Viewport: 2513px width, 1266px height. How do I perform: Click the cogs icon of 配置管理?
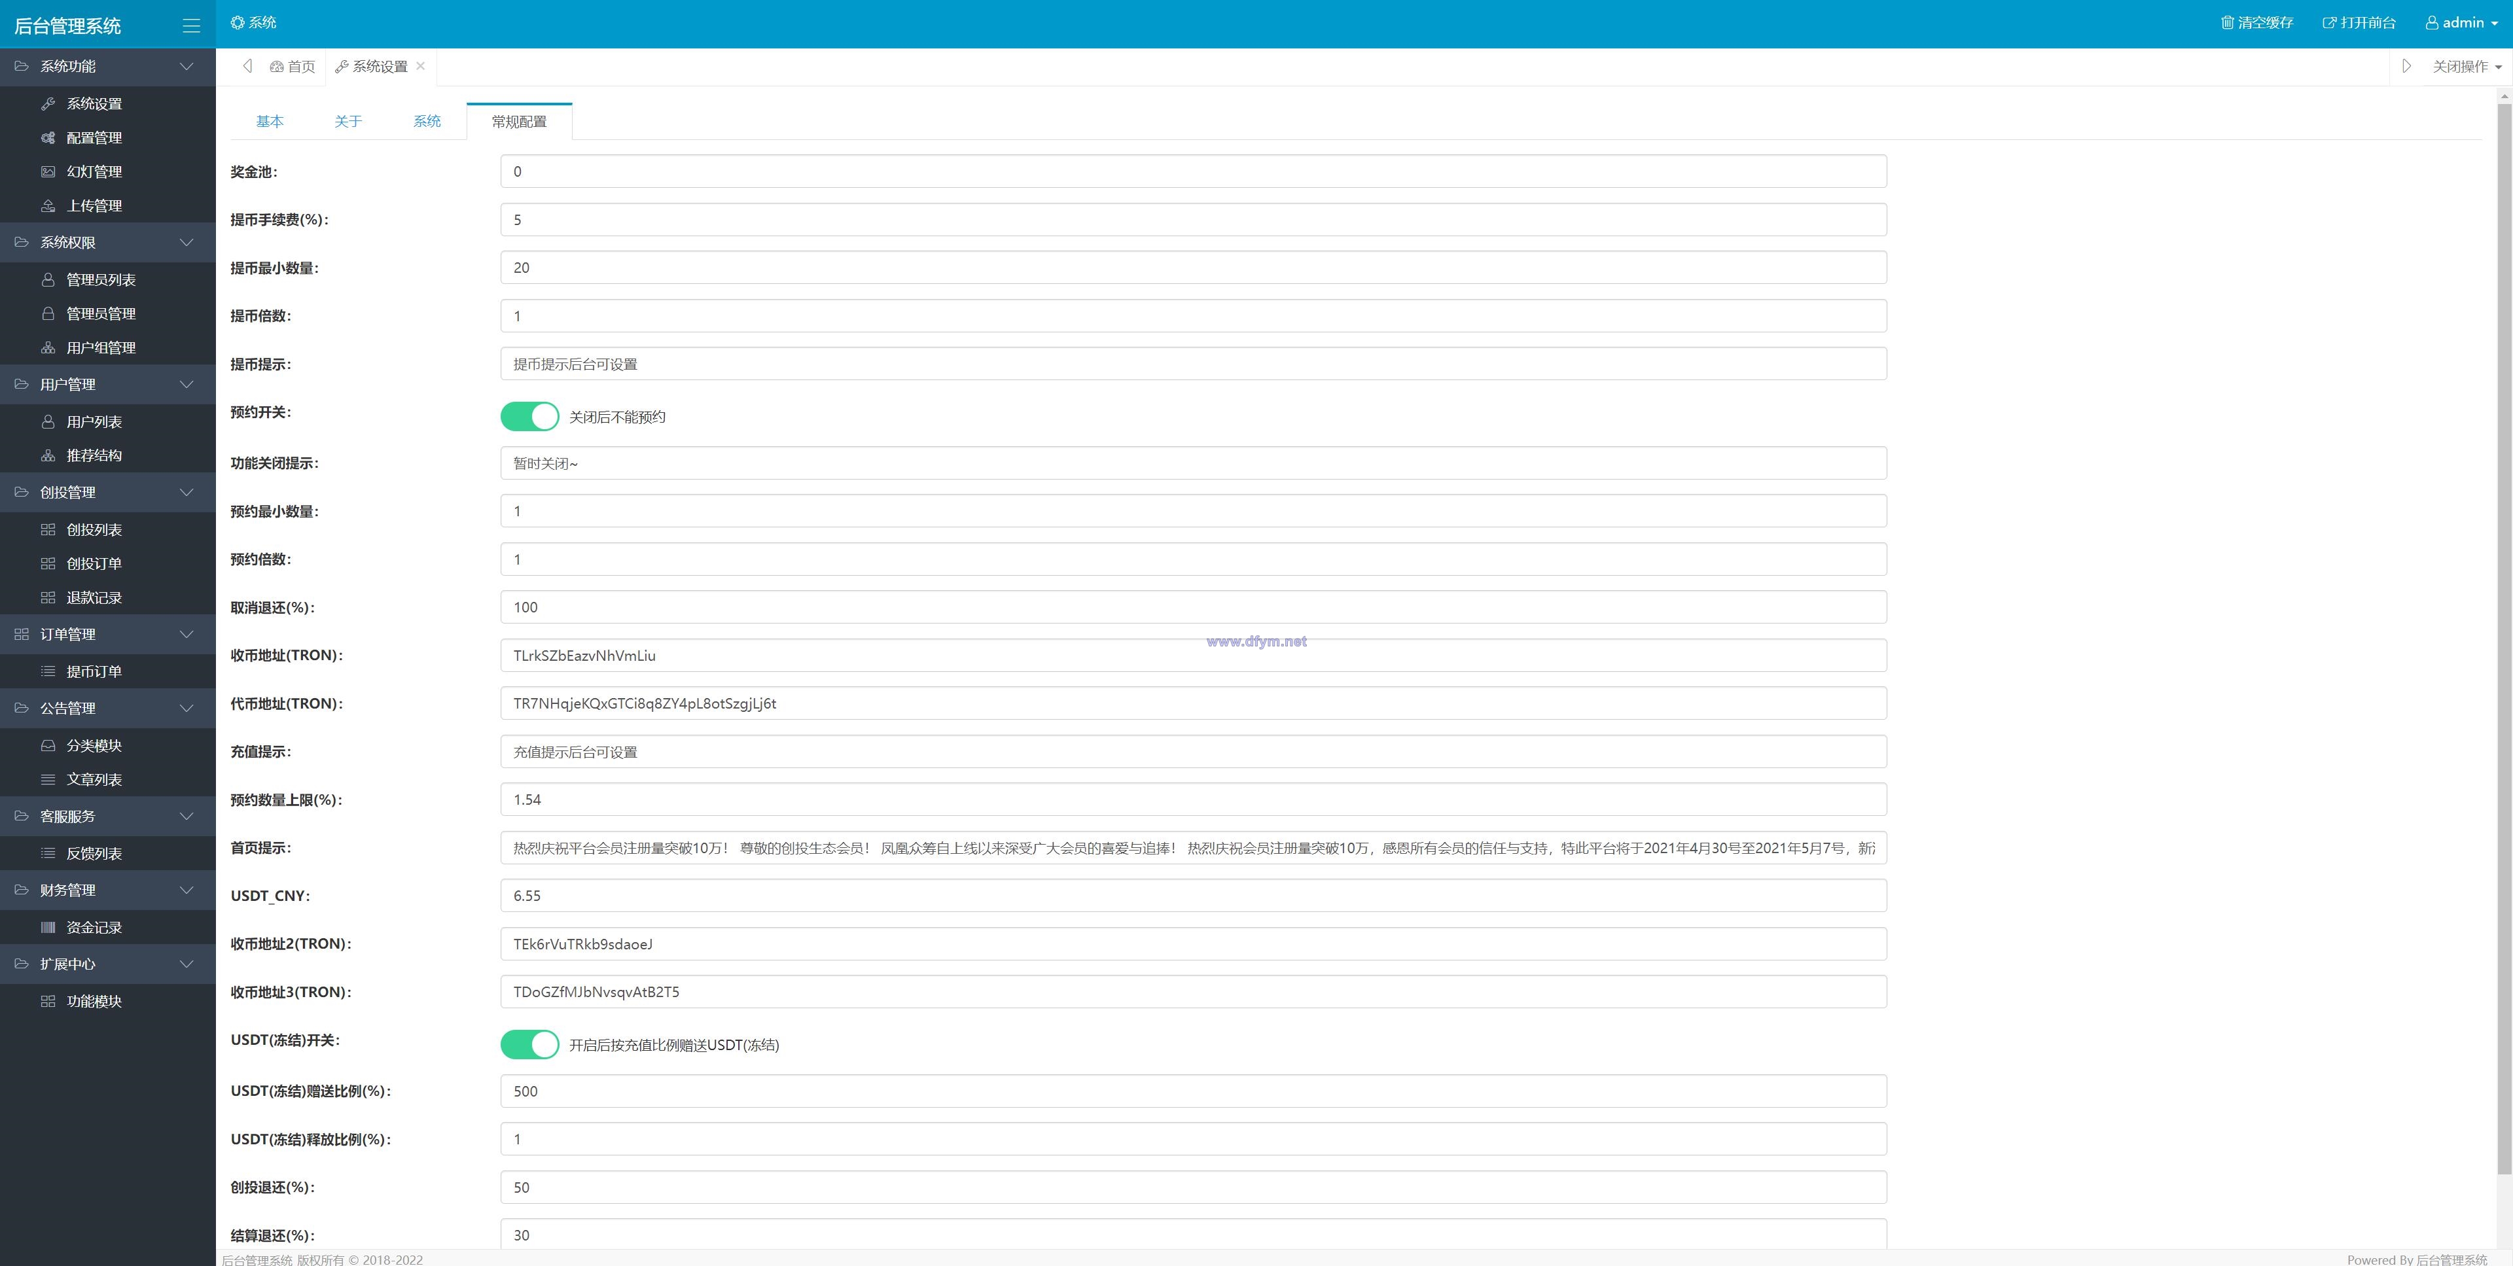coord(48,137)
